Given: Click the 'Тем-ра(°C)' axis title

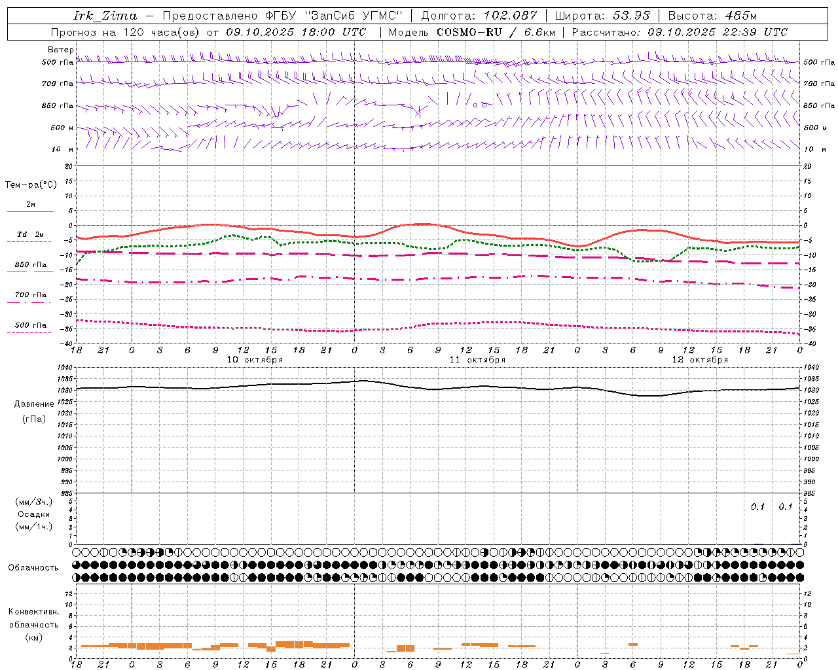Looking at the screenshot, I should (31, 185).
